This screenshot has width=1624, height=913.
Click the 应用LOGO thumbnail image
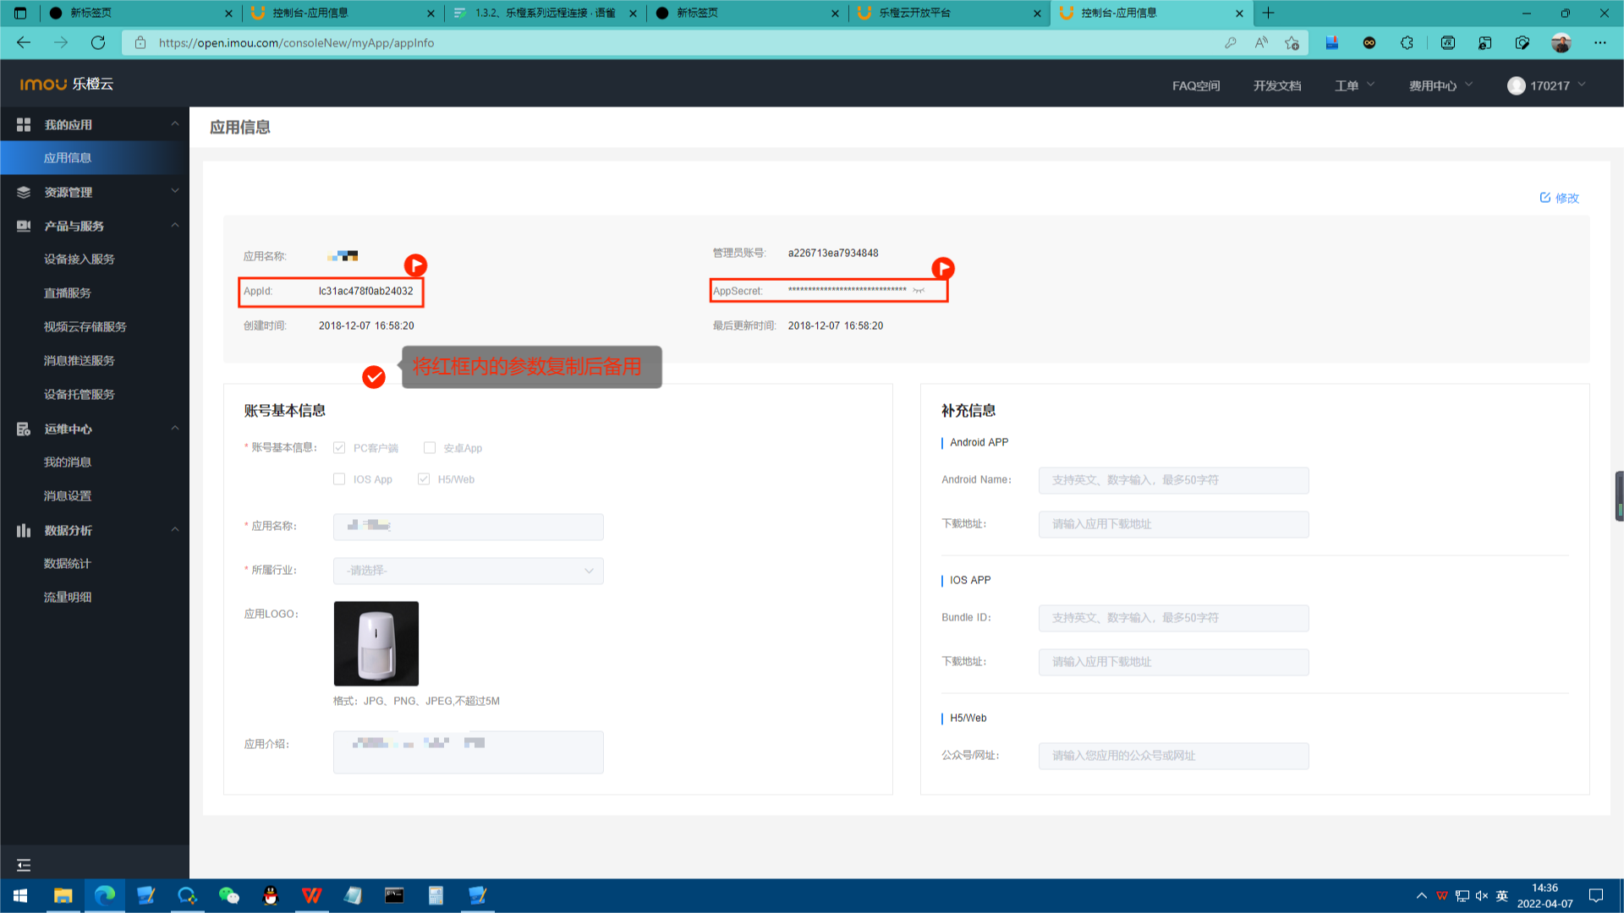[x=376, y=643]
